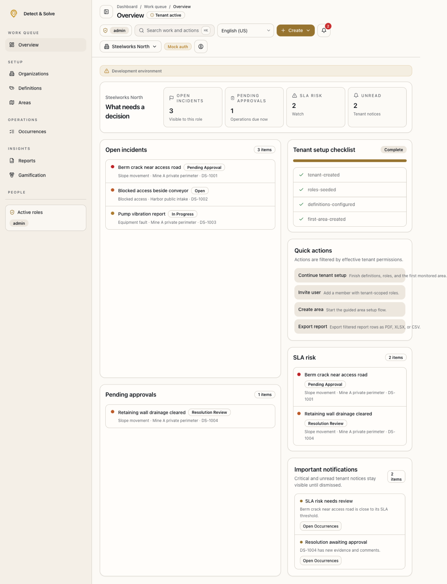Click Create area quick action
Viewport: 447px width, 584px height.
coord(350,309)
